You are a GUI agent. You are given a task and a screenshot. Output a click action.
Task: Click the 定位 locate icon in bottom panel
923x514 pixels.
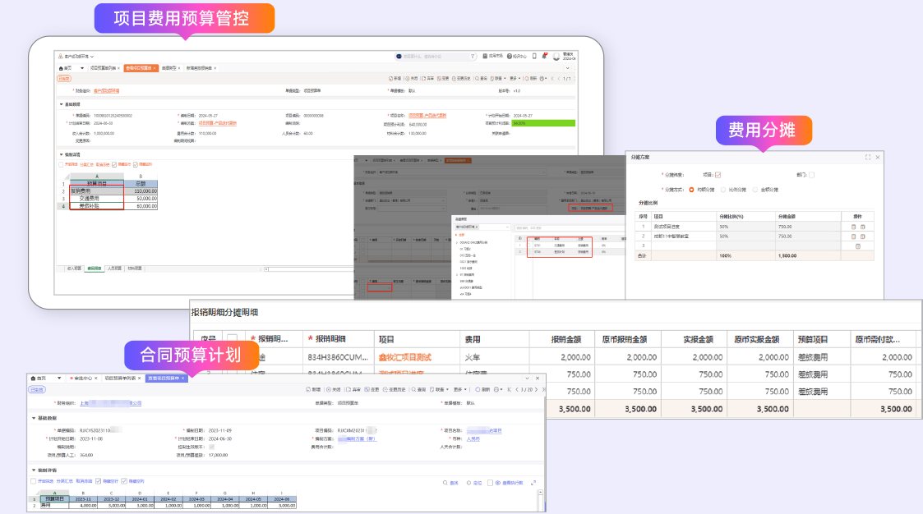click(x=468, y=482)
